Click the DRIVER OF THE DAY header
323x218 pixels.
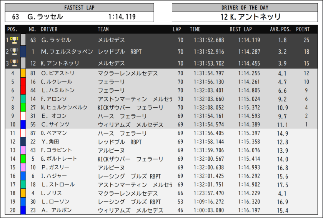click(x=245, y=8)
